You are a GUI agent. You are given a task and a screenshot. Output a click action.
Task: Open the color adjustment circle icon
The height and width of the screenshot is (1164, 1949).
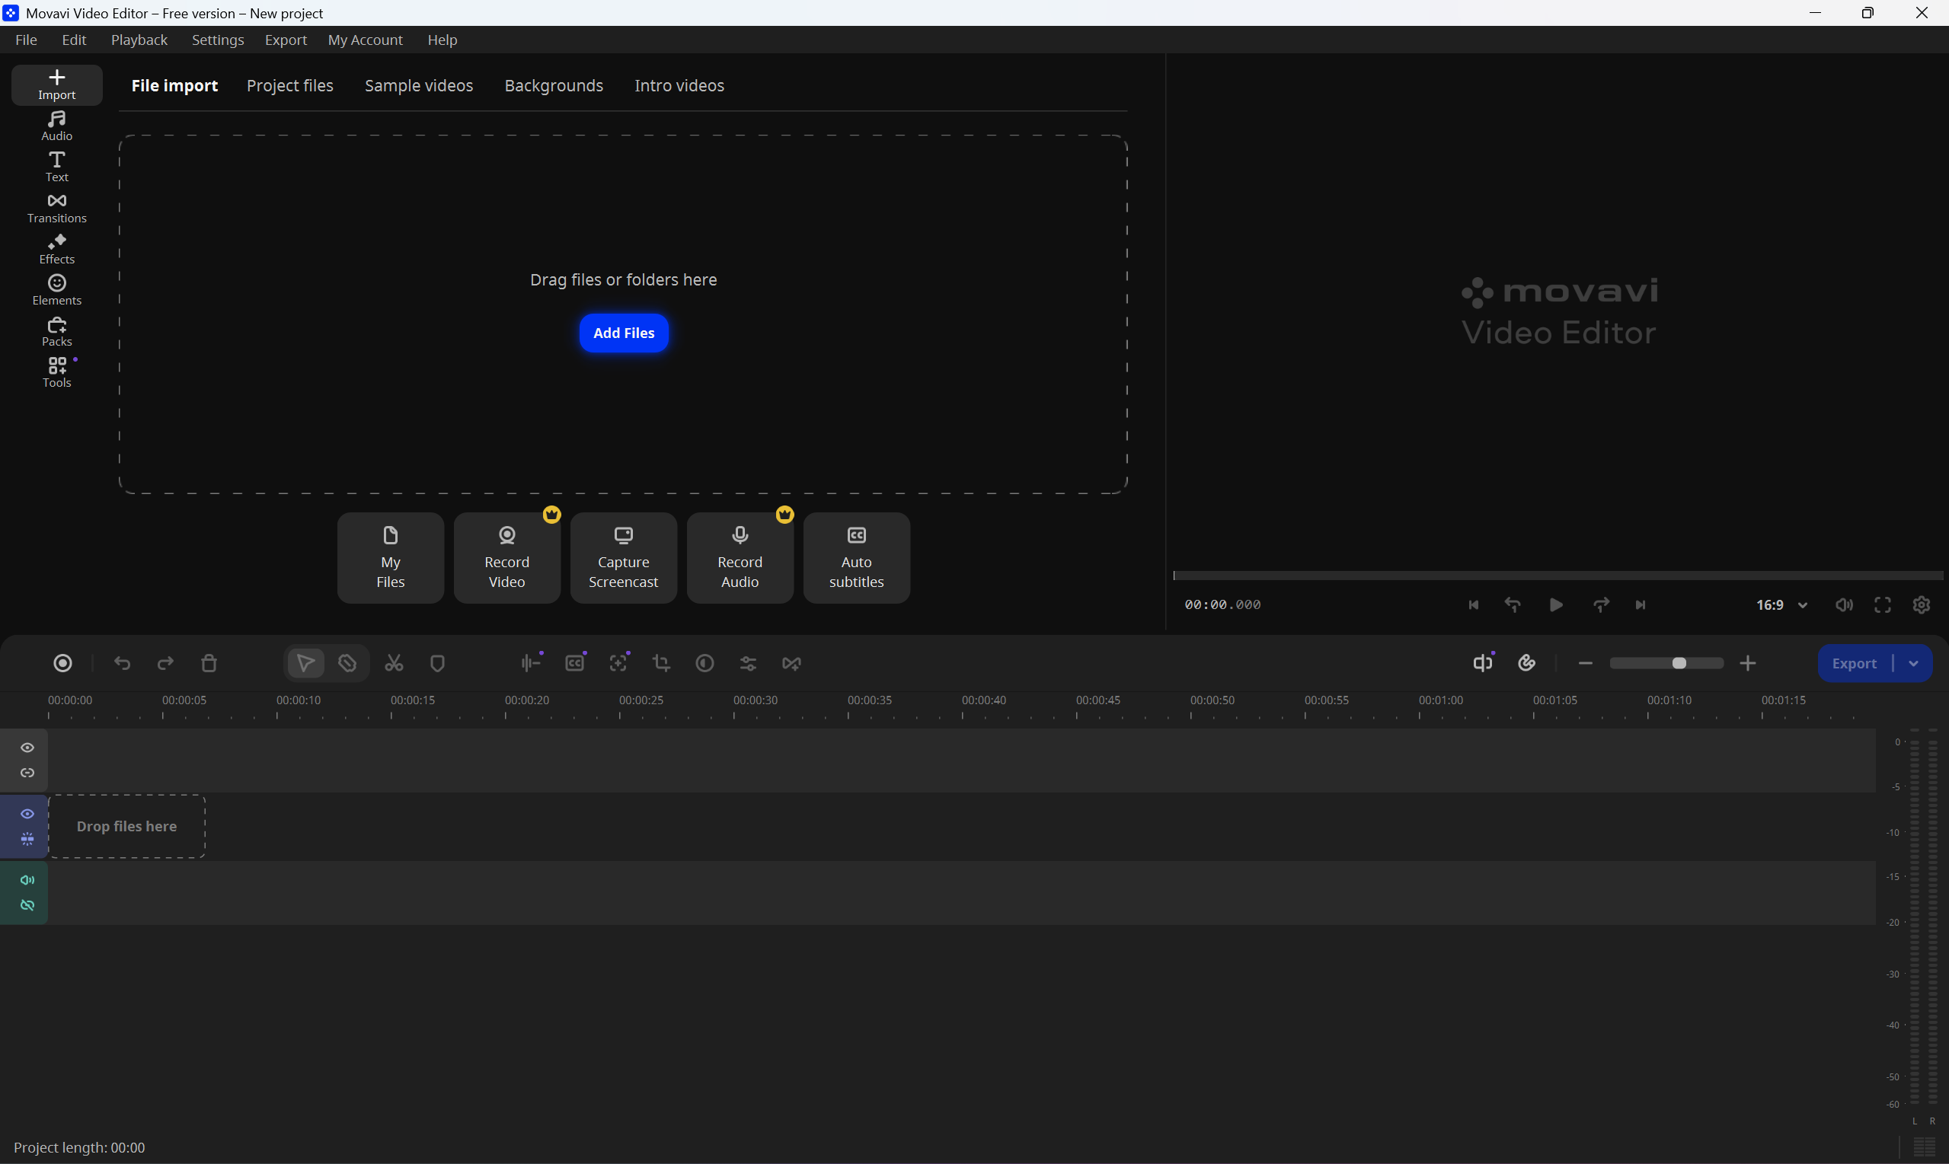pos(705,663)
